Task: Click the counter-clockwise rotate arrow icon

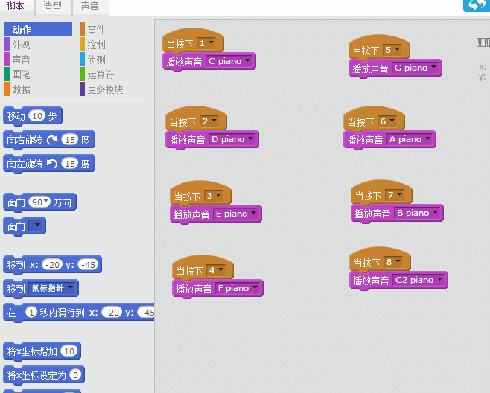Action: click(52, 164)
